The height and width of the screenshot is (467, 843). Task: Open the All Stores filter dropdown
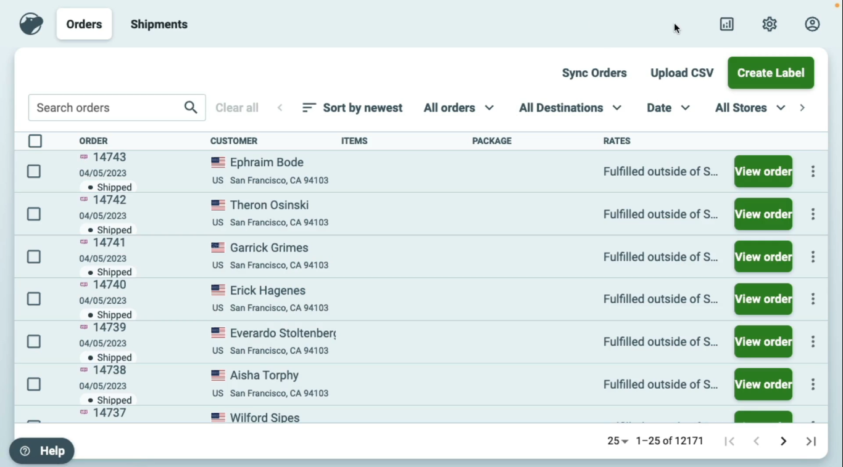(750, 108)
